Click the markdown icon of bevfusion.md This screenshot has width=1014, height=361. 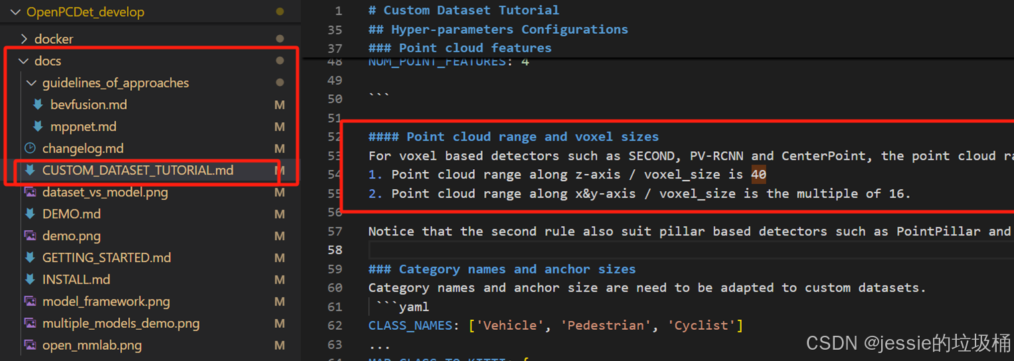point(38,105)
